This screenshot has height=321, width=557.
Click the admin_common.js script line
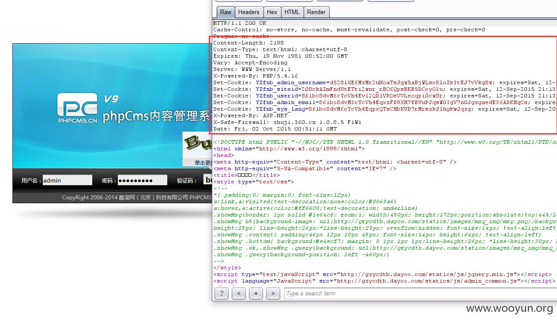(x=384, y=281)
